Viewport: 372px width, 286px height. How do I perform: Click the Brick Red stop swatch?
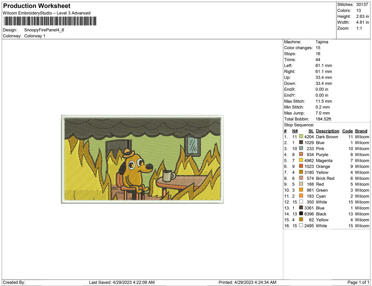coord(301,178)
